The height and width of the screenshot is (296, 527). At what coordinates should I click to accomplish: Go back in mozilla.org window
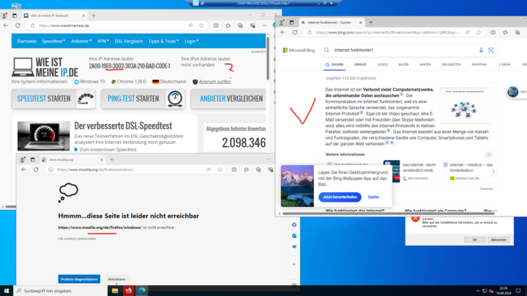tap(23, 170)
